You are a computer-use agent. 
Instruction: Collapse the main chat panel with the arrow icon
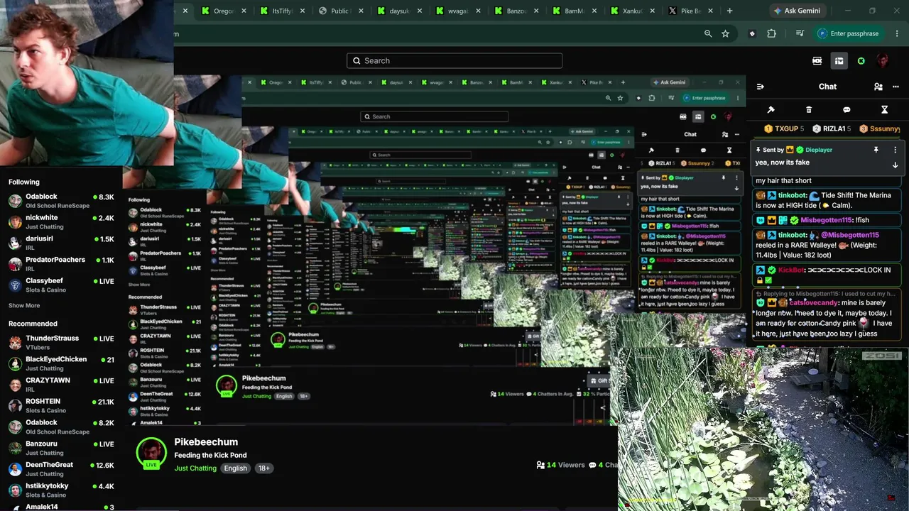pos(760,87)
